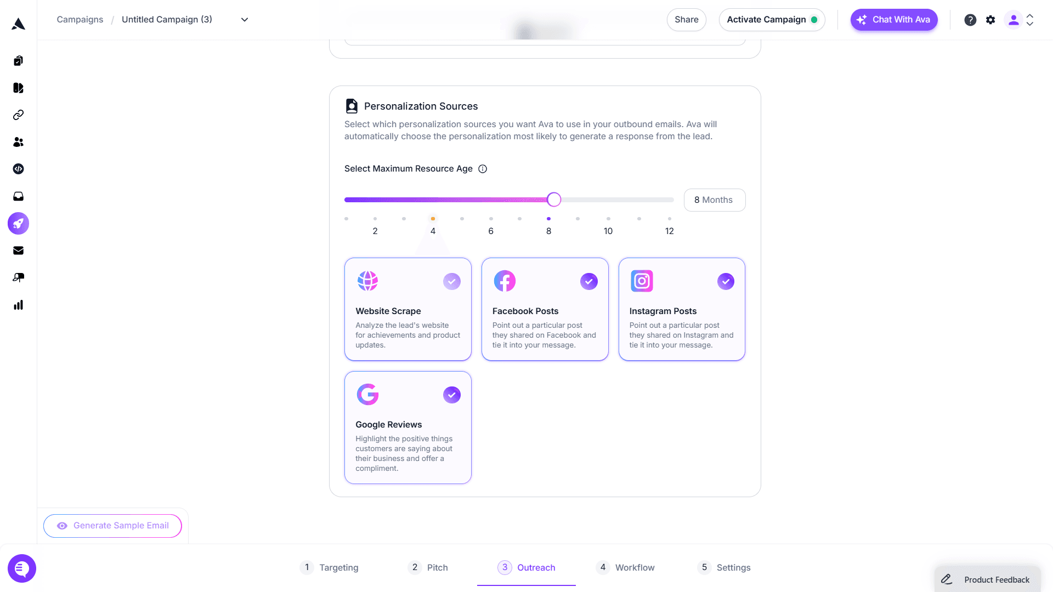
Task: Open the chat bubble widget icon
Action: pos(22,568)
